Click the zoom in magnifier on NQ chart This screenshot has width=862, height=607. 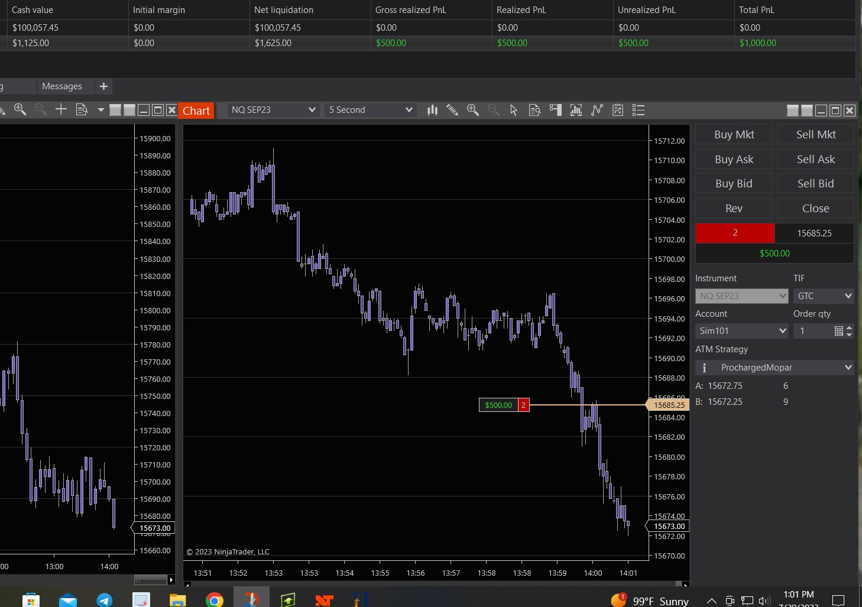[472, 110]
